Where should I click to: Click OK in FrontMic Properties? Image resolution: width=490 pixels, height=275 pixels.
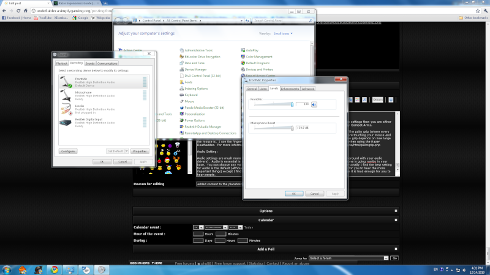294,194
